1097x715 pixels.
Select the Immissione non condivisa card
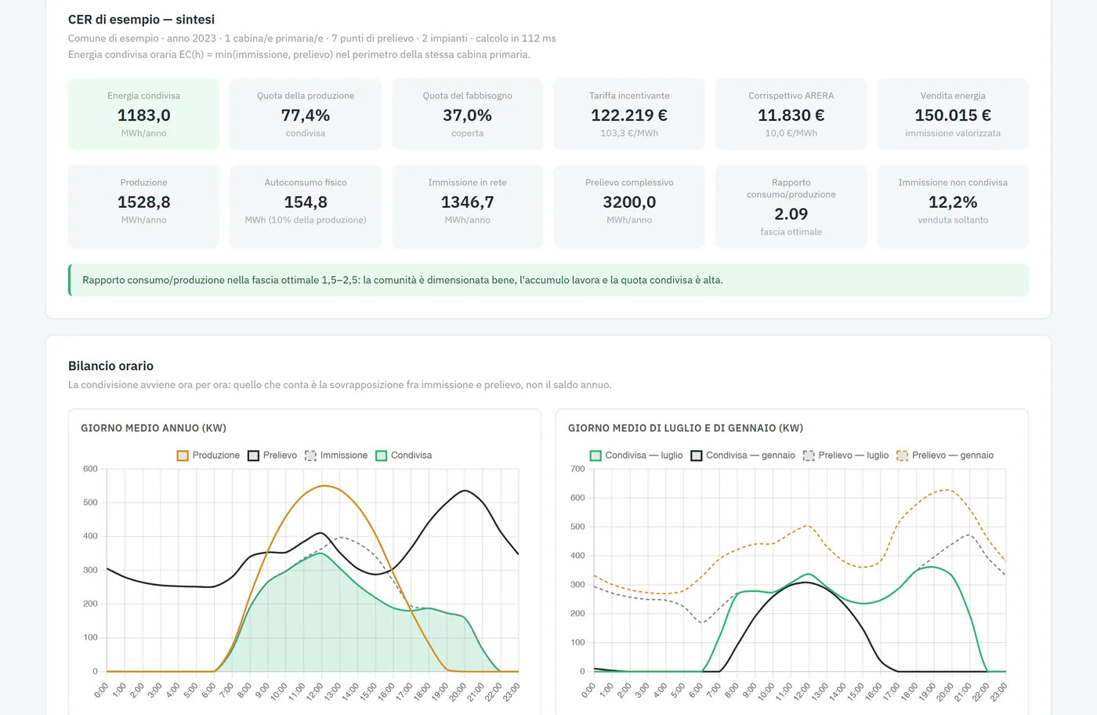(953, 207)
